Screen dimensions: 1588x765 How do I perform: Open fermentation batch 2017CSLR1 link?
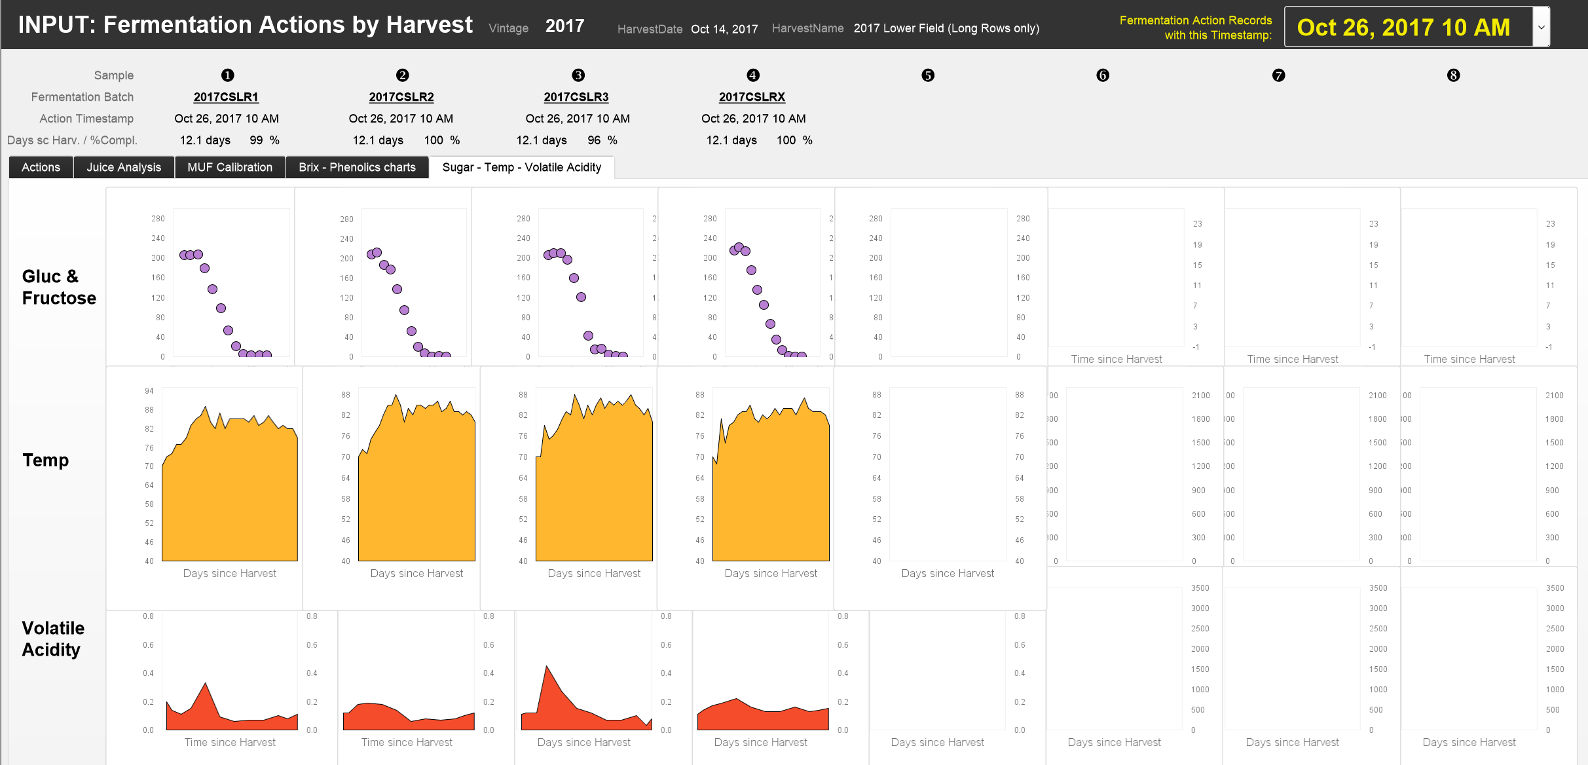tap(226, 97)
